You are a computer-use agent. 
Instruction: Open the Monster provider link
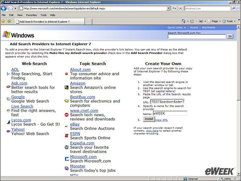point(78,166)
